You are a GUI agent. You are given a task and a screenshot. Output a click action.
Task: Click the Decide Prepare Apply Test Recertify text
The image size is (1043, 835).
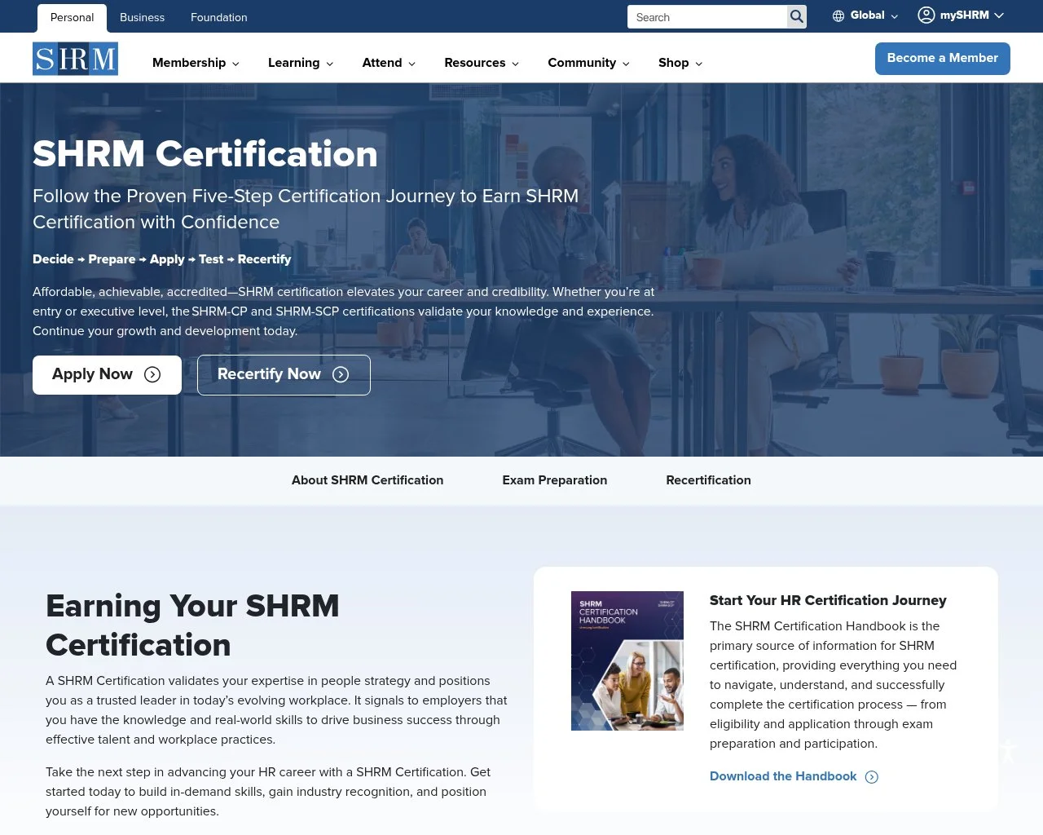(161, 259)
